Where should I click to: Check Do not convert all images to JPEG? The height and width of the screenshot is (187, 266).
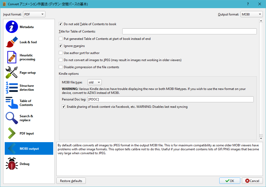[61, 60]
